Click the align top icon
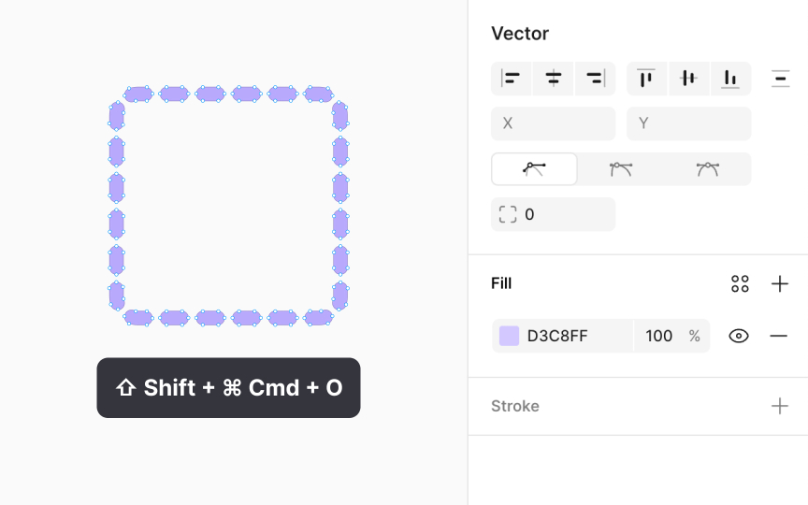This screenshot has height=505, width=808. [646, 79]
